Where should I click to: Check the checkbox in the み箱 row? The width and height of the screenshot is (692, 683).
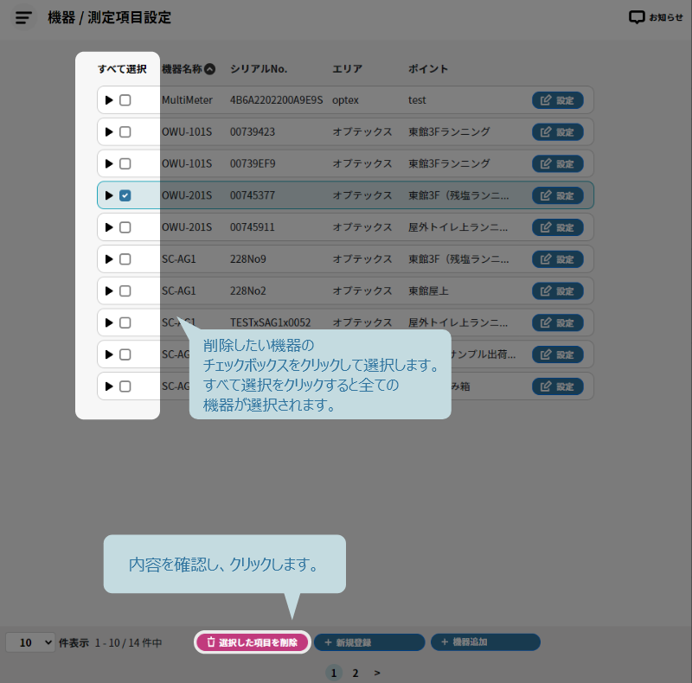[125, 386]
